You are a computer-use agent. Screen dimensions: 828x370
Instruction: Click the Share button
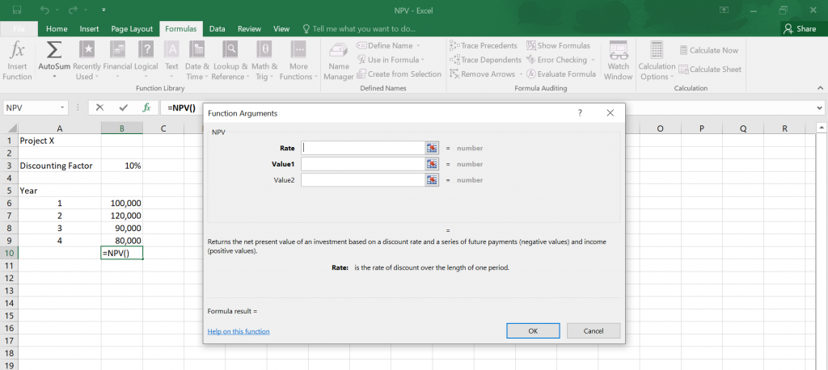(801, 29)
